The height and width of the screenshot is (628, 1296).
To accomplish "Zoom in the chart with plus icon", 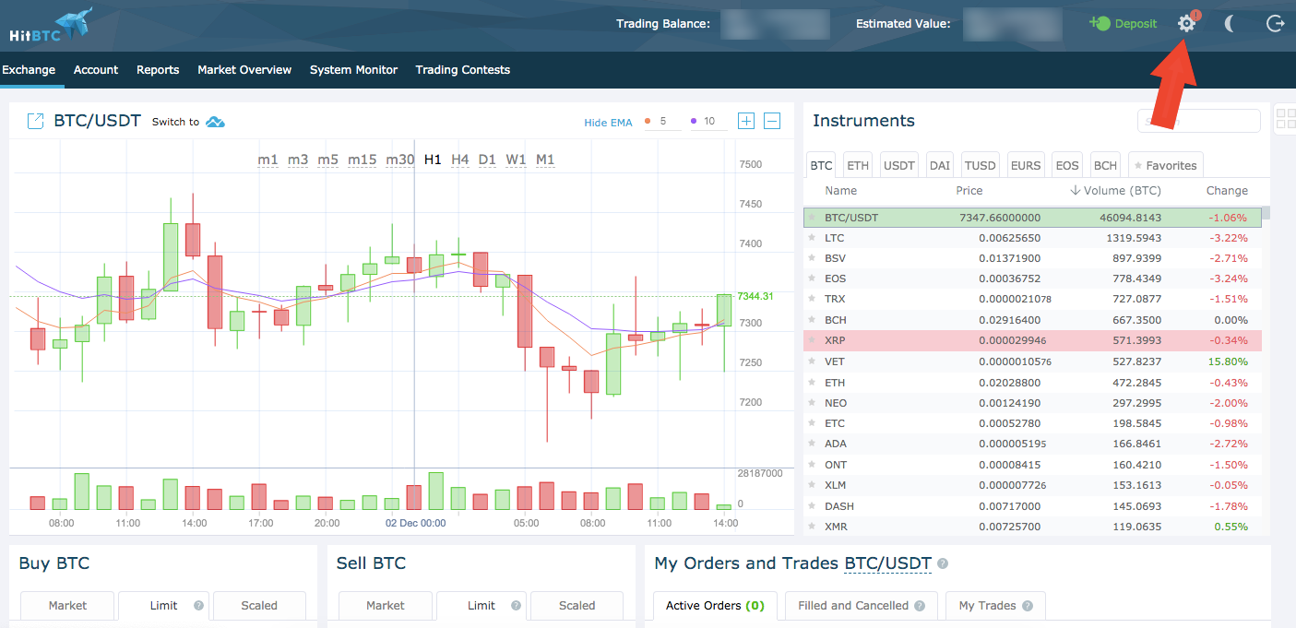I will tap(746, 121).
